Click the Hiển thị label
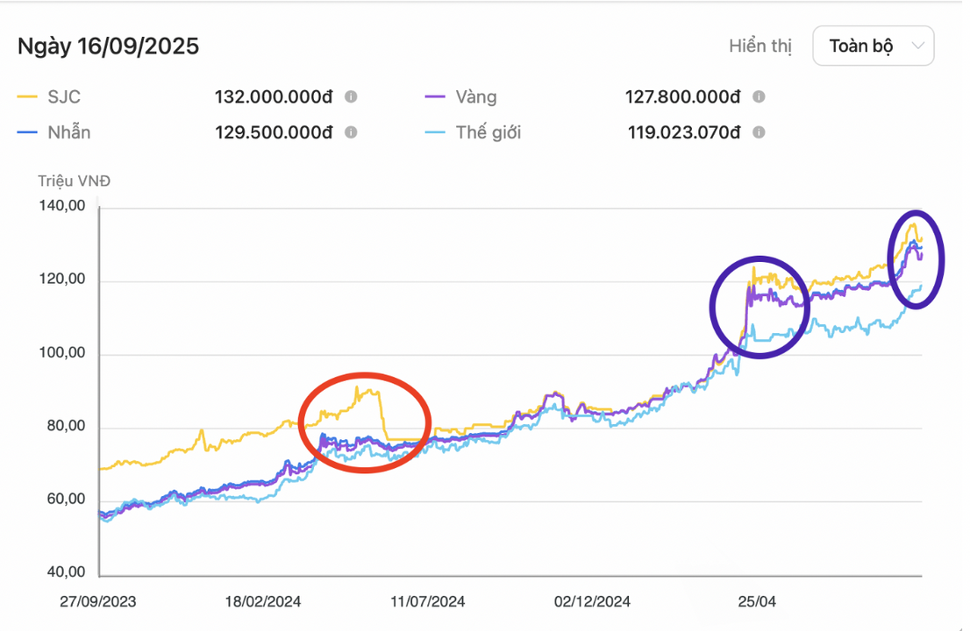This screenshot has width=970, height=631. pyautogui.click(x=760, y=46)
